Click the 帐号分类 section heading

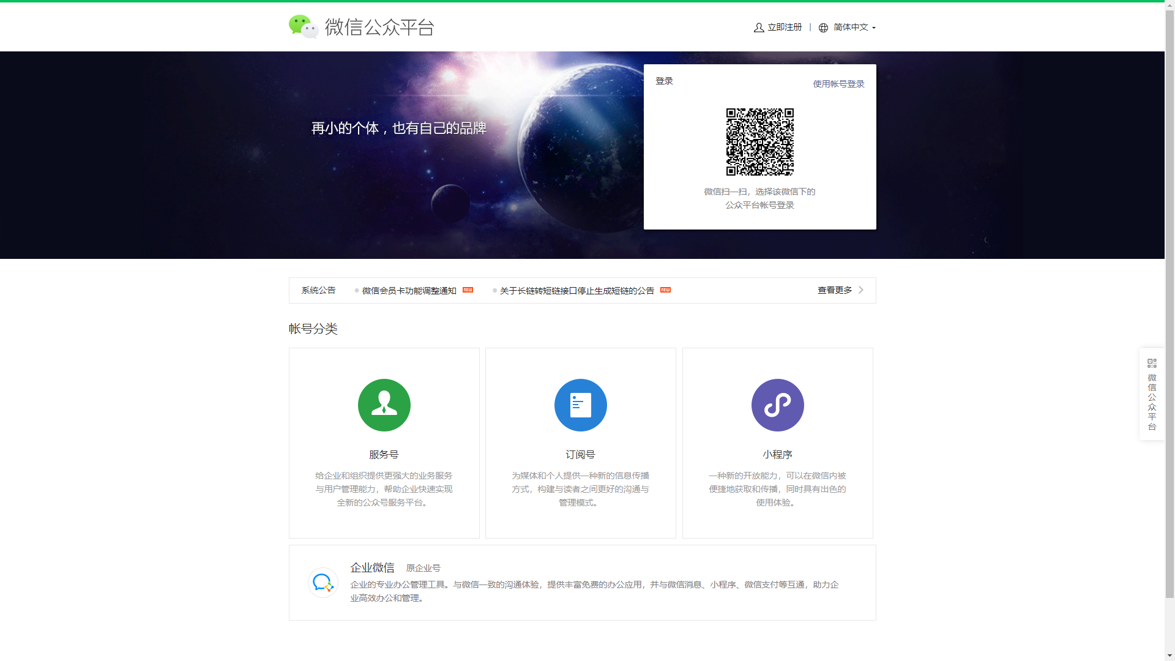tap(313, 329)
